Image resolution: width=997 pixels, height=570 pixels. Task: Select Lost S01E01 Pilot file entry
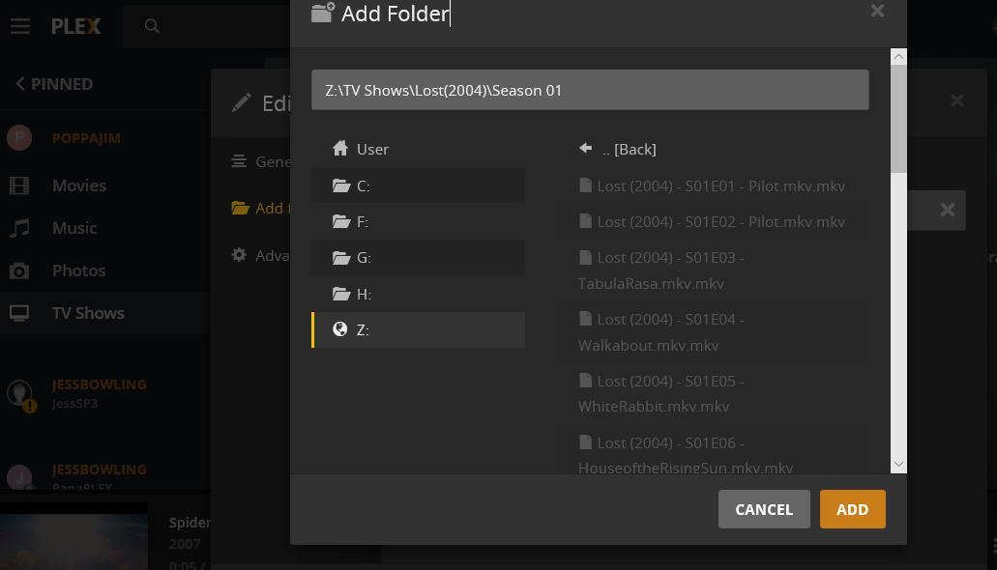point(712,185)
